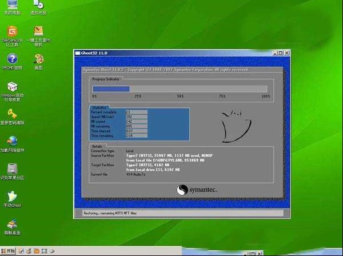Click the Ghost32 11.0 title bar icon
Viewport: 343px width, 256px height.
78,53
